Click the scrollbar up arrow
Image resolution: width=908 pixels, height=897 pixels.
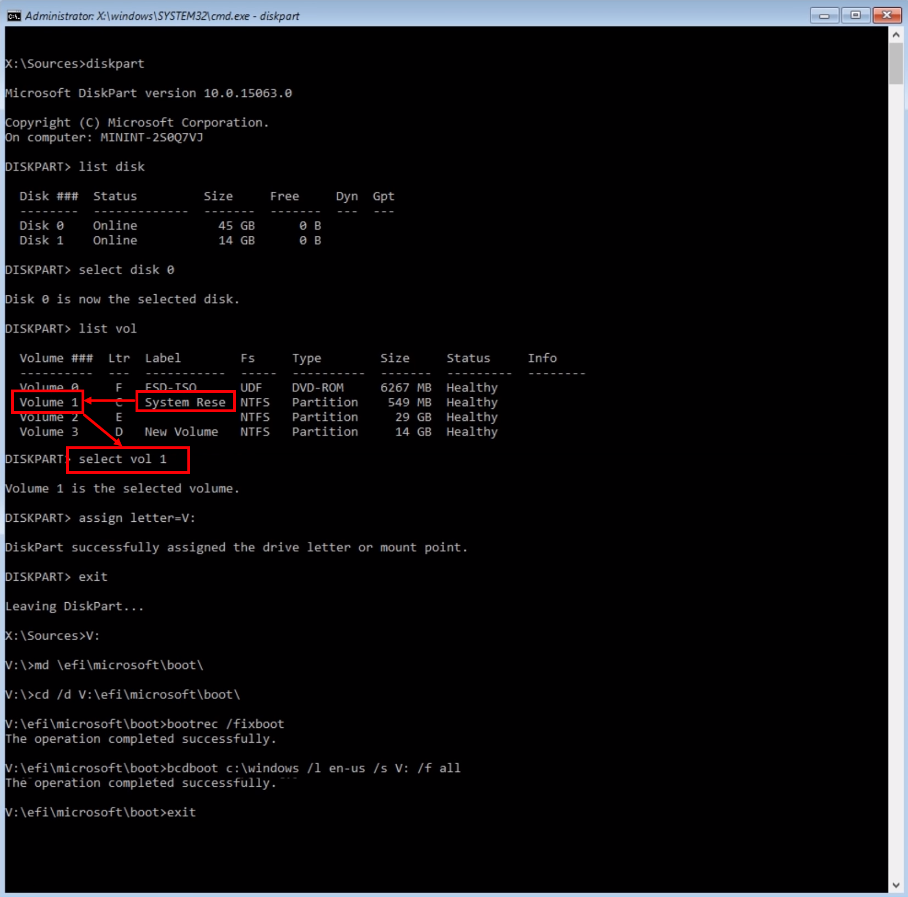pos(895,34)
